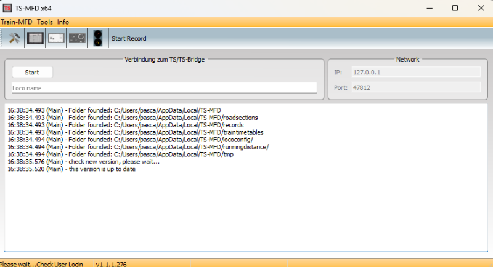493x267 pixels.
Task: Click the black dual-gauge toolbar icon
Action: coord(97,38)
